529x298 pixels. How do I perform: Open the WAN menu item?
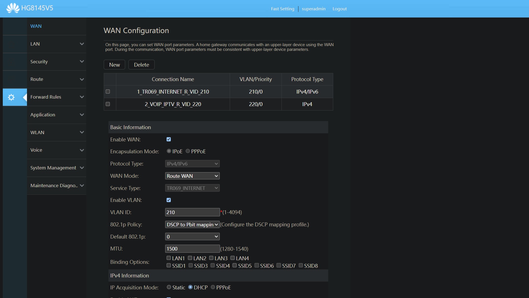click(x=36, y=26)
